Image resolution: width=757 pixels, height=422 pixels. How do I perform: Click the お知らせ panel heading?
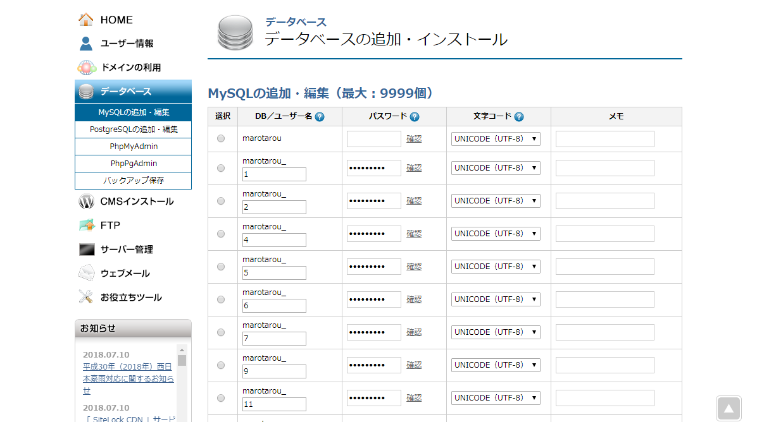98,329
